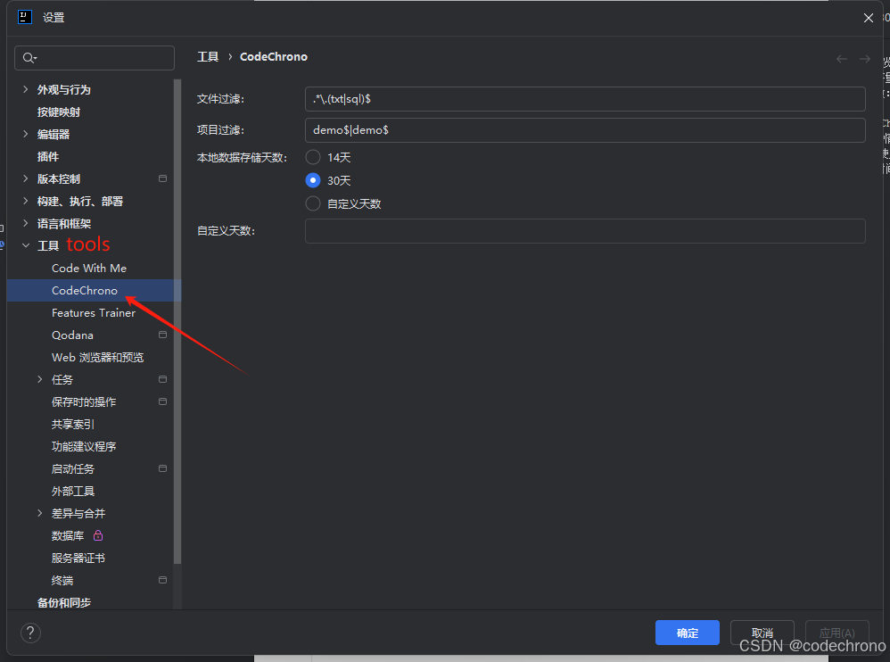Click project-level icon beside Qodana
The width and height of the screenshot is (890, 662).
point(162,335)
